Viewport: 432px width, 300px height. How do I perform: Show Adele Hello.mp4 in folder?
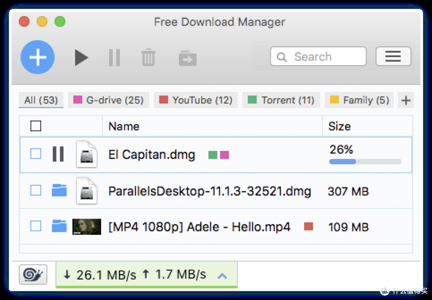tap(59, 226)
